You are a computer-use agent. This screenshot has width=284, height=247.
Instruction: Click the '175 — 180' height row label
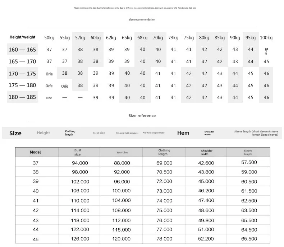(x=22, y=85)
